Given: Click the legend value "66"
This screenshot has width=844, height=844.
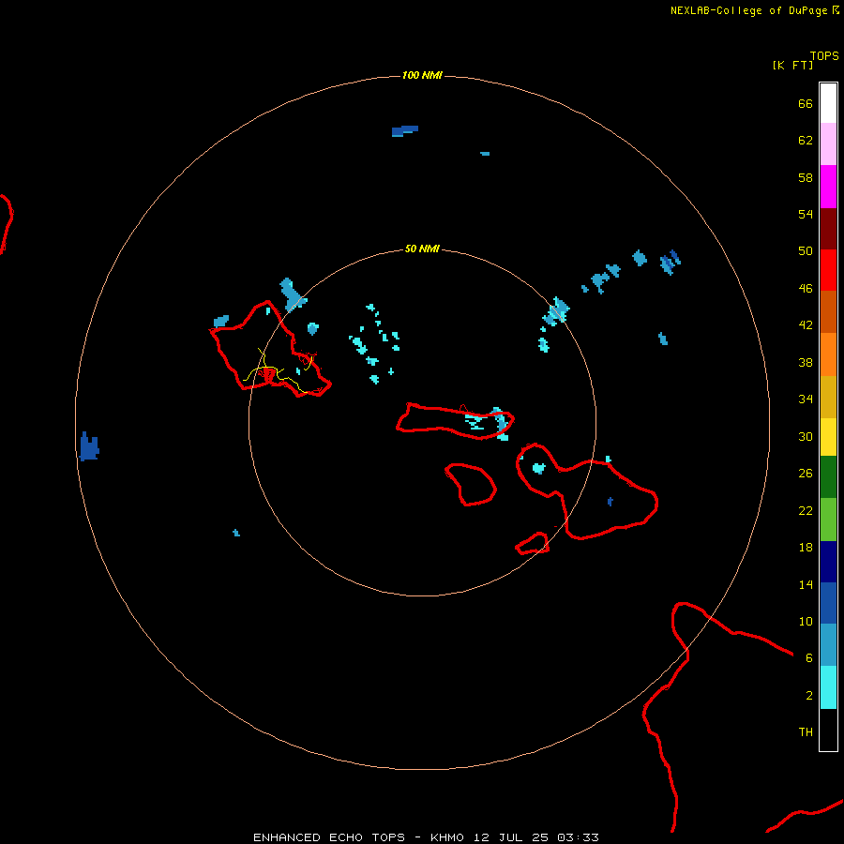Looking at the screenshot, I should click(x=806, y=104).
